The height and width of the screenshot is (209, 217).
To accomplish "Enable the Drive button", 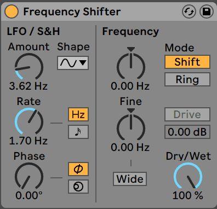I will pyautogui.click(x=187, y=114).
